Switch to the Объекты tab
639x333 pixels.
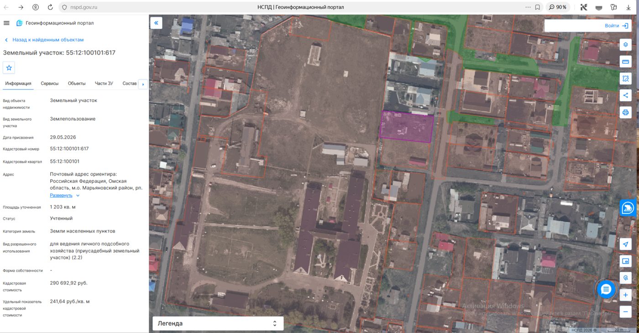[x=77, y=83]
